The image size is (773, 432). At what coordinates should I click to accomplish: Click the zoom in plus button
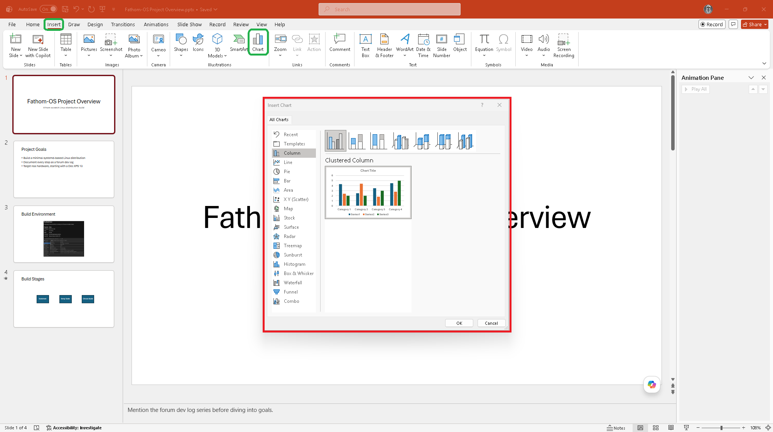tap(743, 428)
